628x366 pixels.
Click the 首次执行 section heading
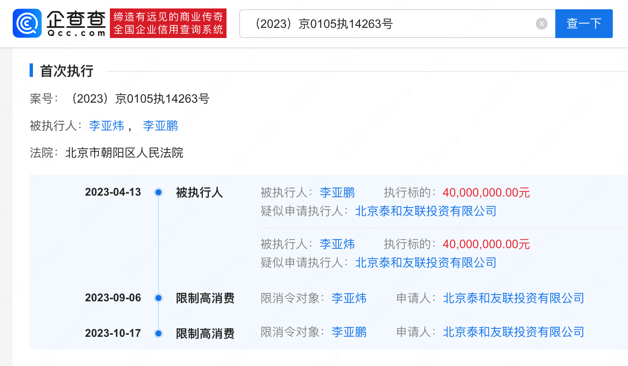point(66,71)
